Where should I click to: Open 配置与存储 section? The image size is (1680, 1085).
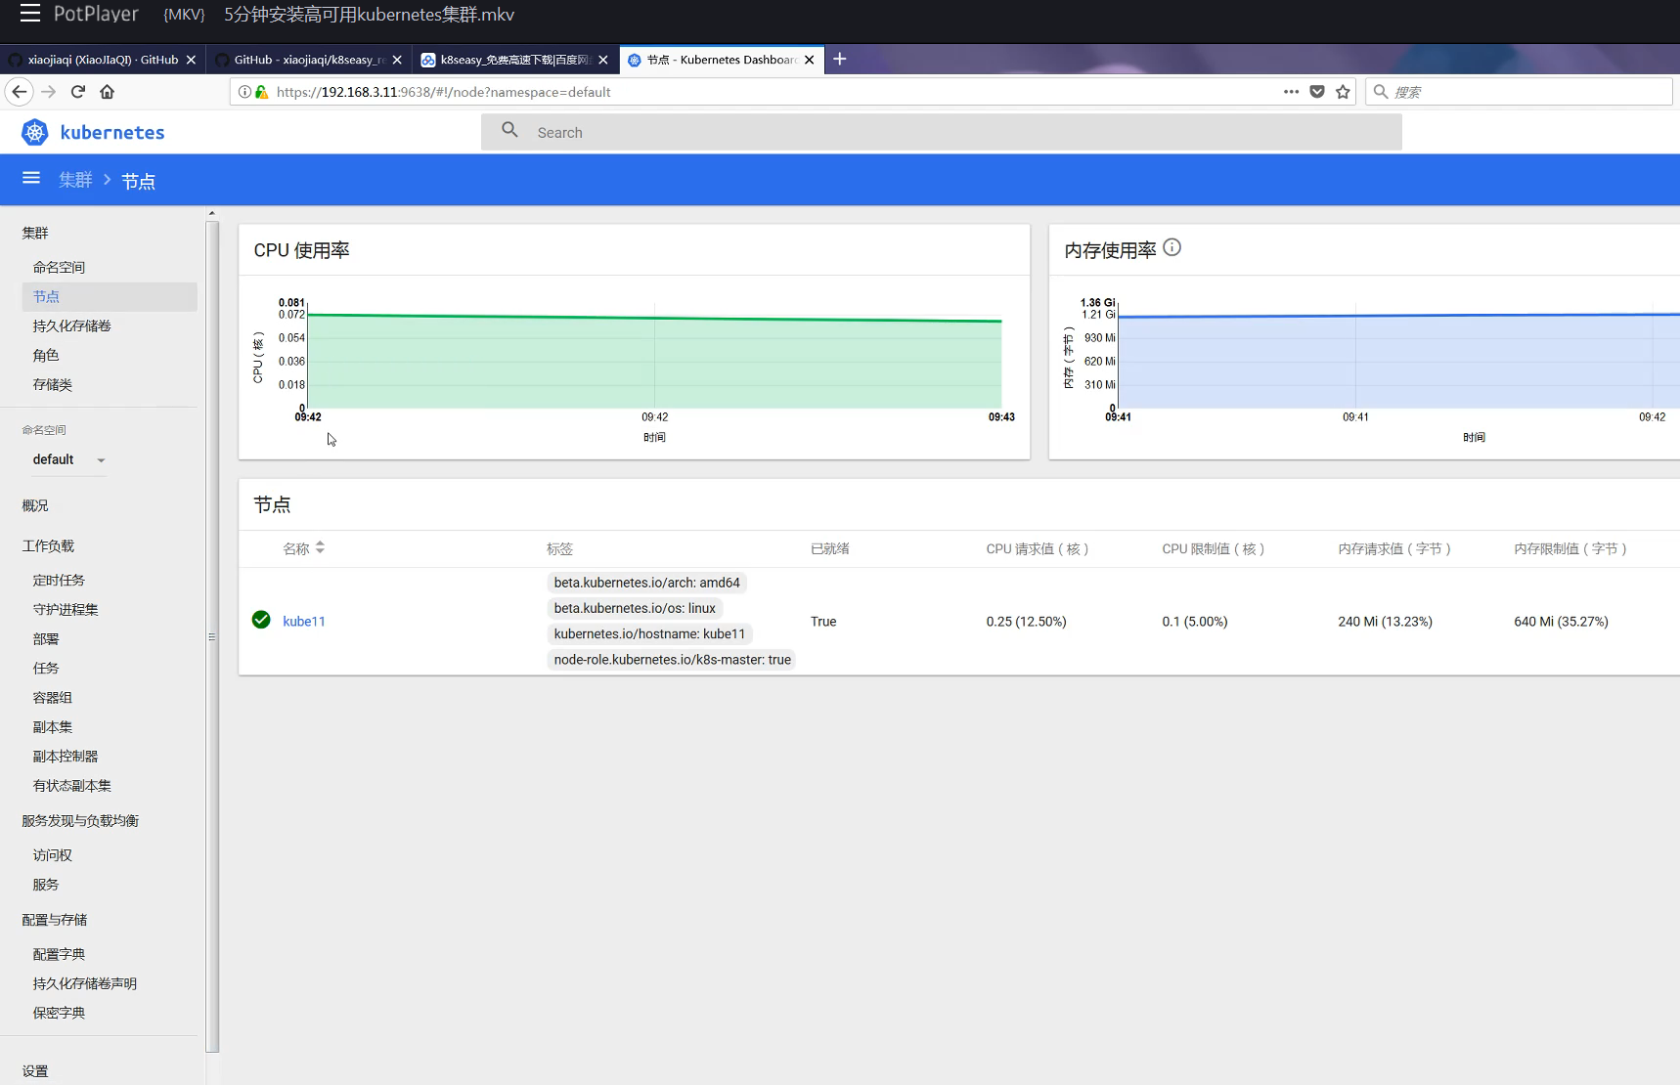[x=55, y=919]
